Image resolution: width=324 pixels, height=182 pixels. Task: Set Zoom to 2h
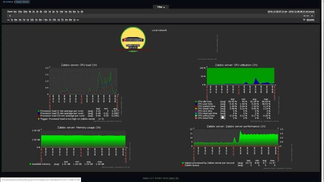(x=33, y=12)
